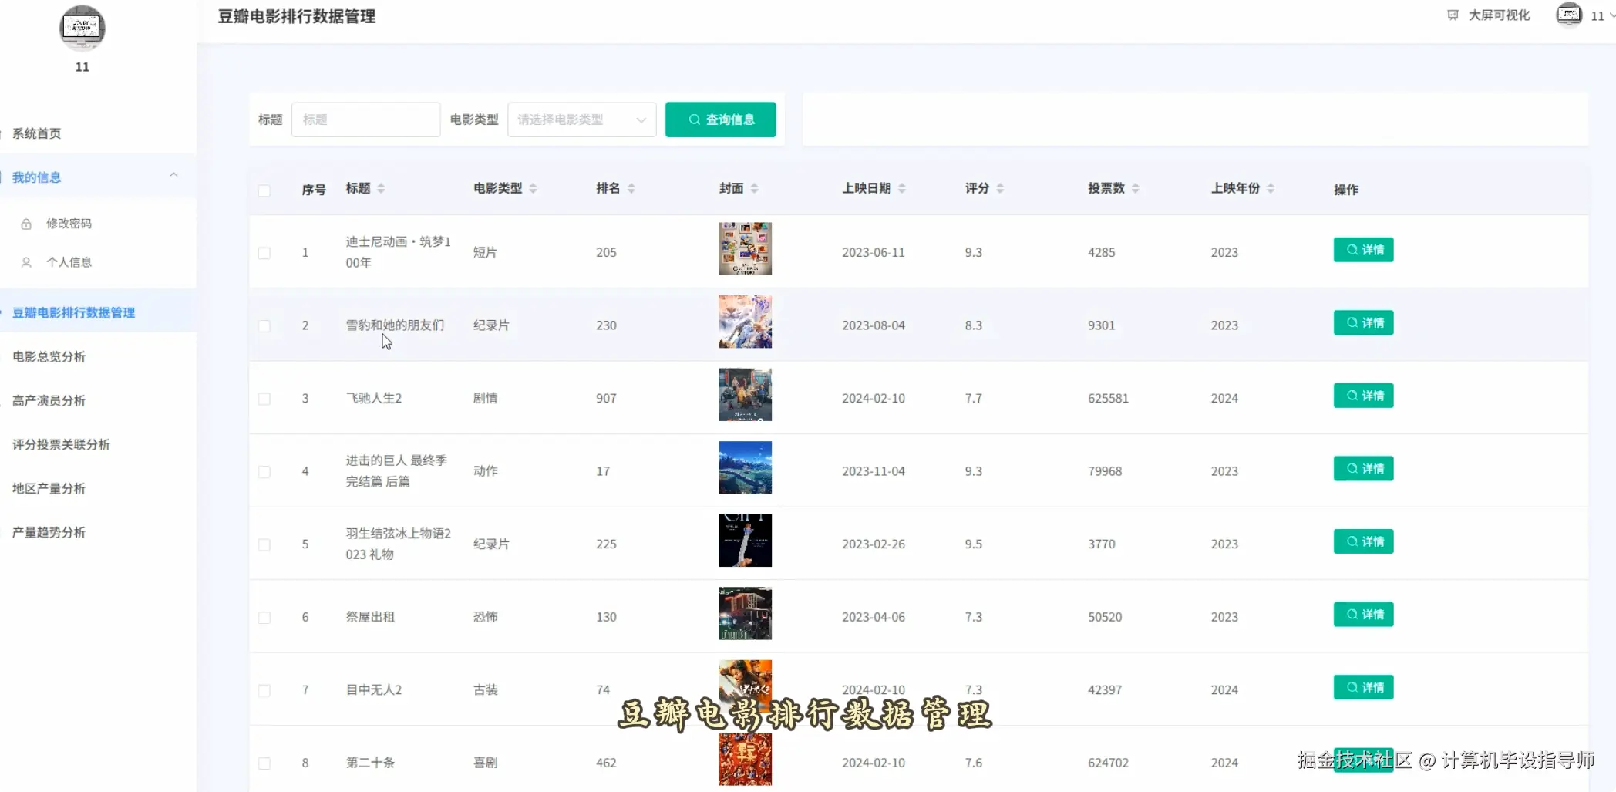
Task: Click the profile picture above the sidebar
Action: point(82,28)
